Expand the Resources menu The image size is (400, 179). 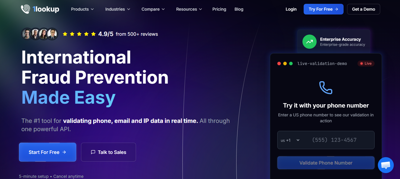pyautogui.click(x=189, y=9)
